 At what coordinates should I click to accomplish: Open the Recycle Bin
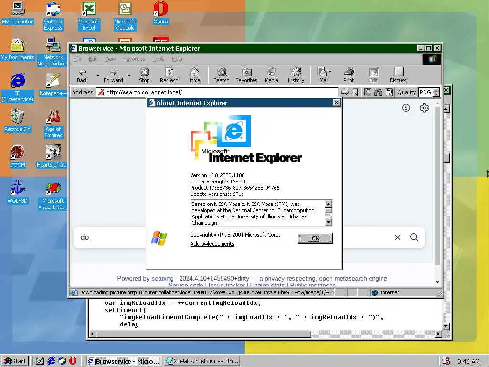(x=18, y=121)
